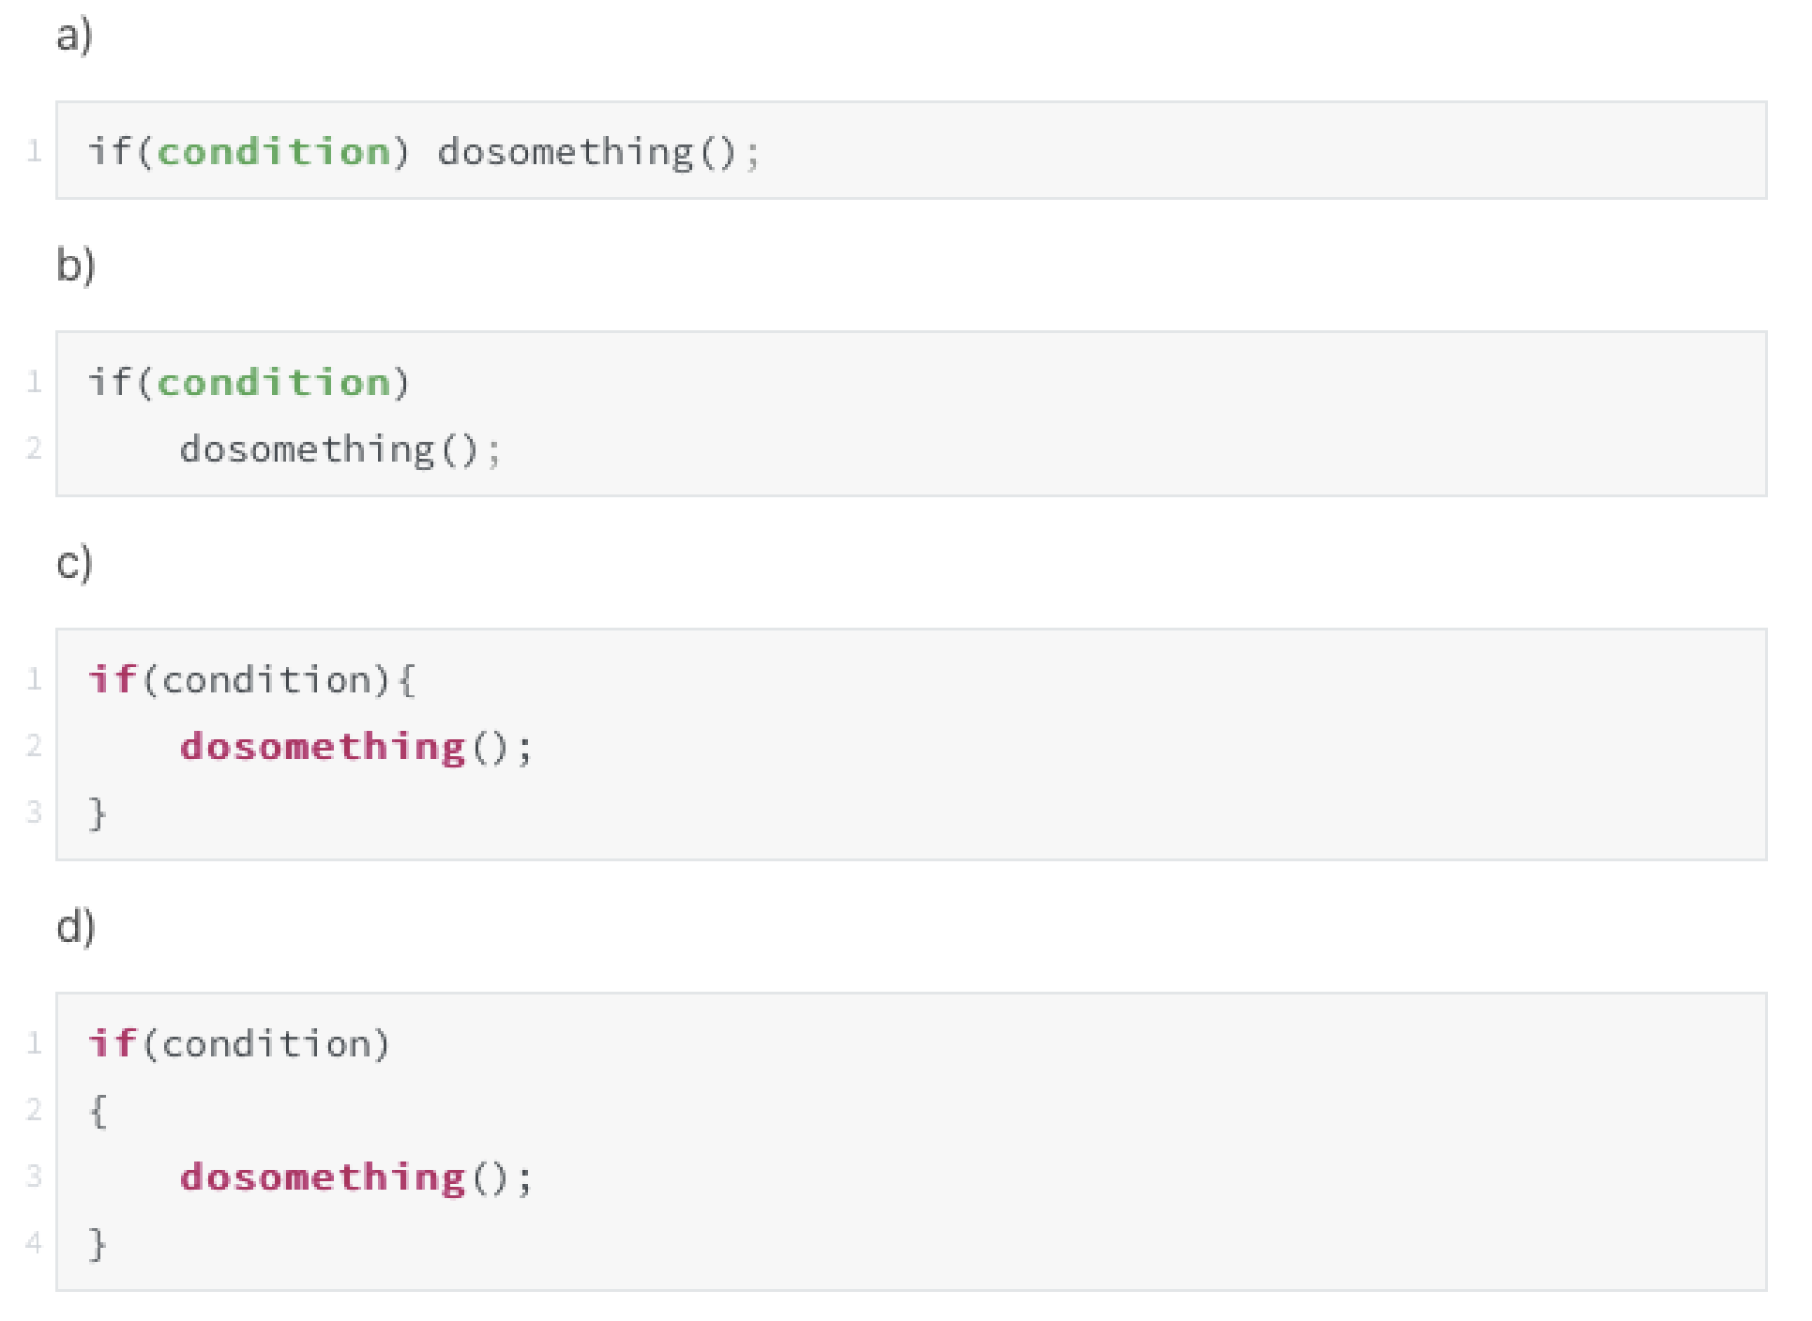The height and width of the screenshot is (1321, 1812).
Task: Click the "a)" option label
Action: coord(74,36)
